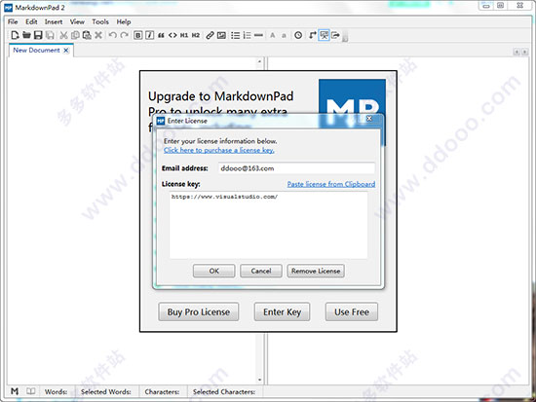Viewport: 536px width, 402px height.
Task: Undo the last action
Action: pyautogui.click(x=112, y=35)
